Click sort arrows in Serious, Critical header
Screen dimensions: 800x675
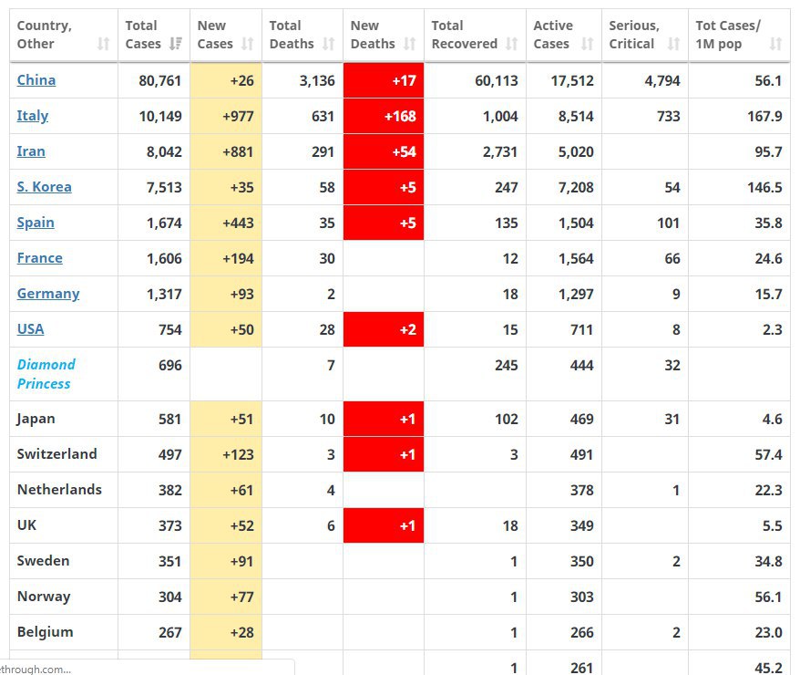(673, 44)
